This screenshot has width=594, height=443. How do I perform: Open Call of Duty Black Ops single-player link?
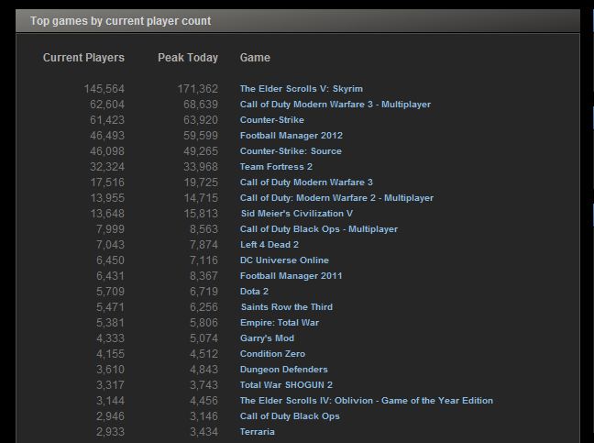click(x=290, y=416)
